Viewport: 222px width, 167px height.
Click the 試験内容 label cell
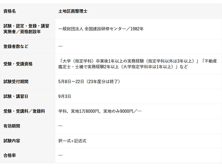click(x=12, y=141)
